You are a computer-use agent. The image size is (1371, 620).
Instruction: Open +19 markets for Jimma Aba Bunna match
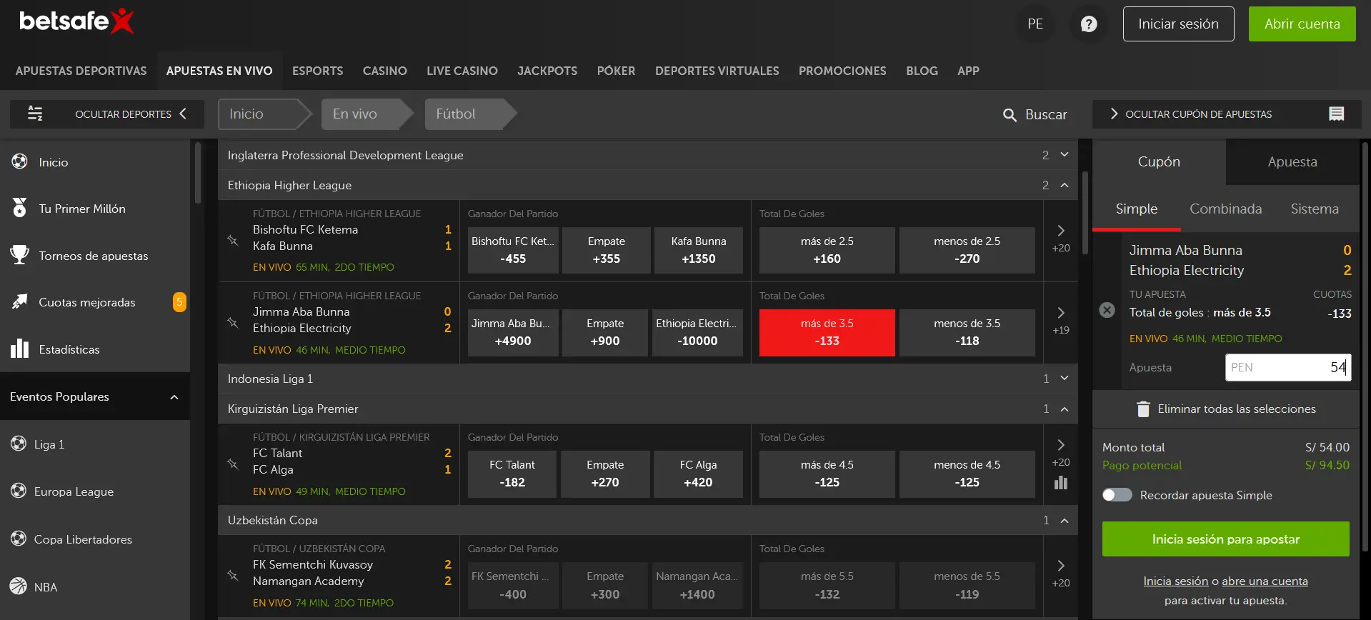coord(1061,321)
